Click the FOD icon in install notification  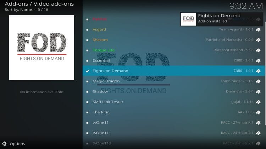click(188, 19)
